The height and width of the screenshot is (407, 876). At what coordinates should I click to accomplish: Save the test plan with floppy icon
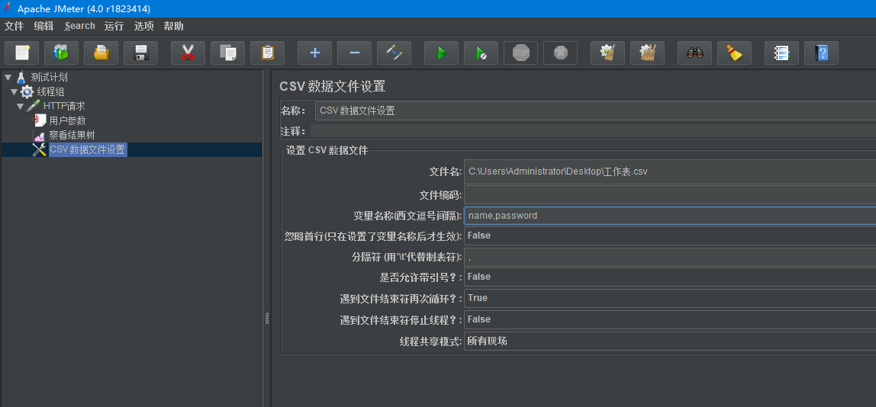tap(140, 53)
